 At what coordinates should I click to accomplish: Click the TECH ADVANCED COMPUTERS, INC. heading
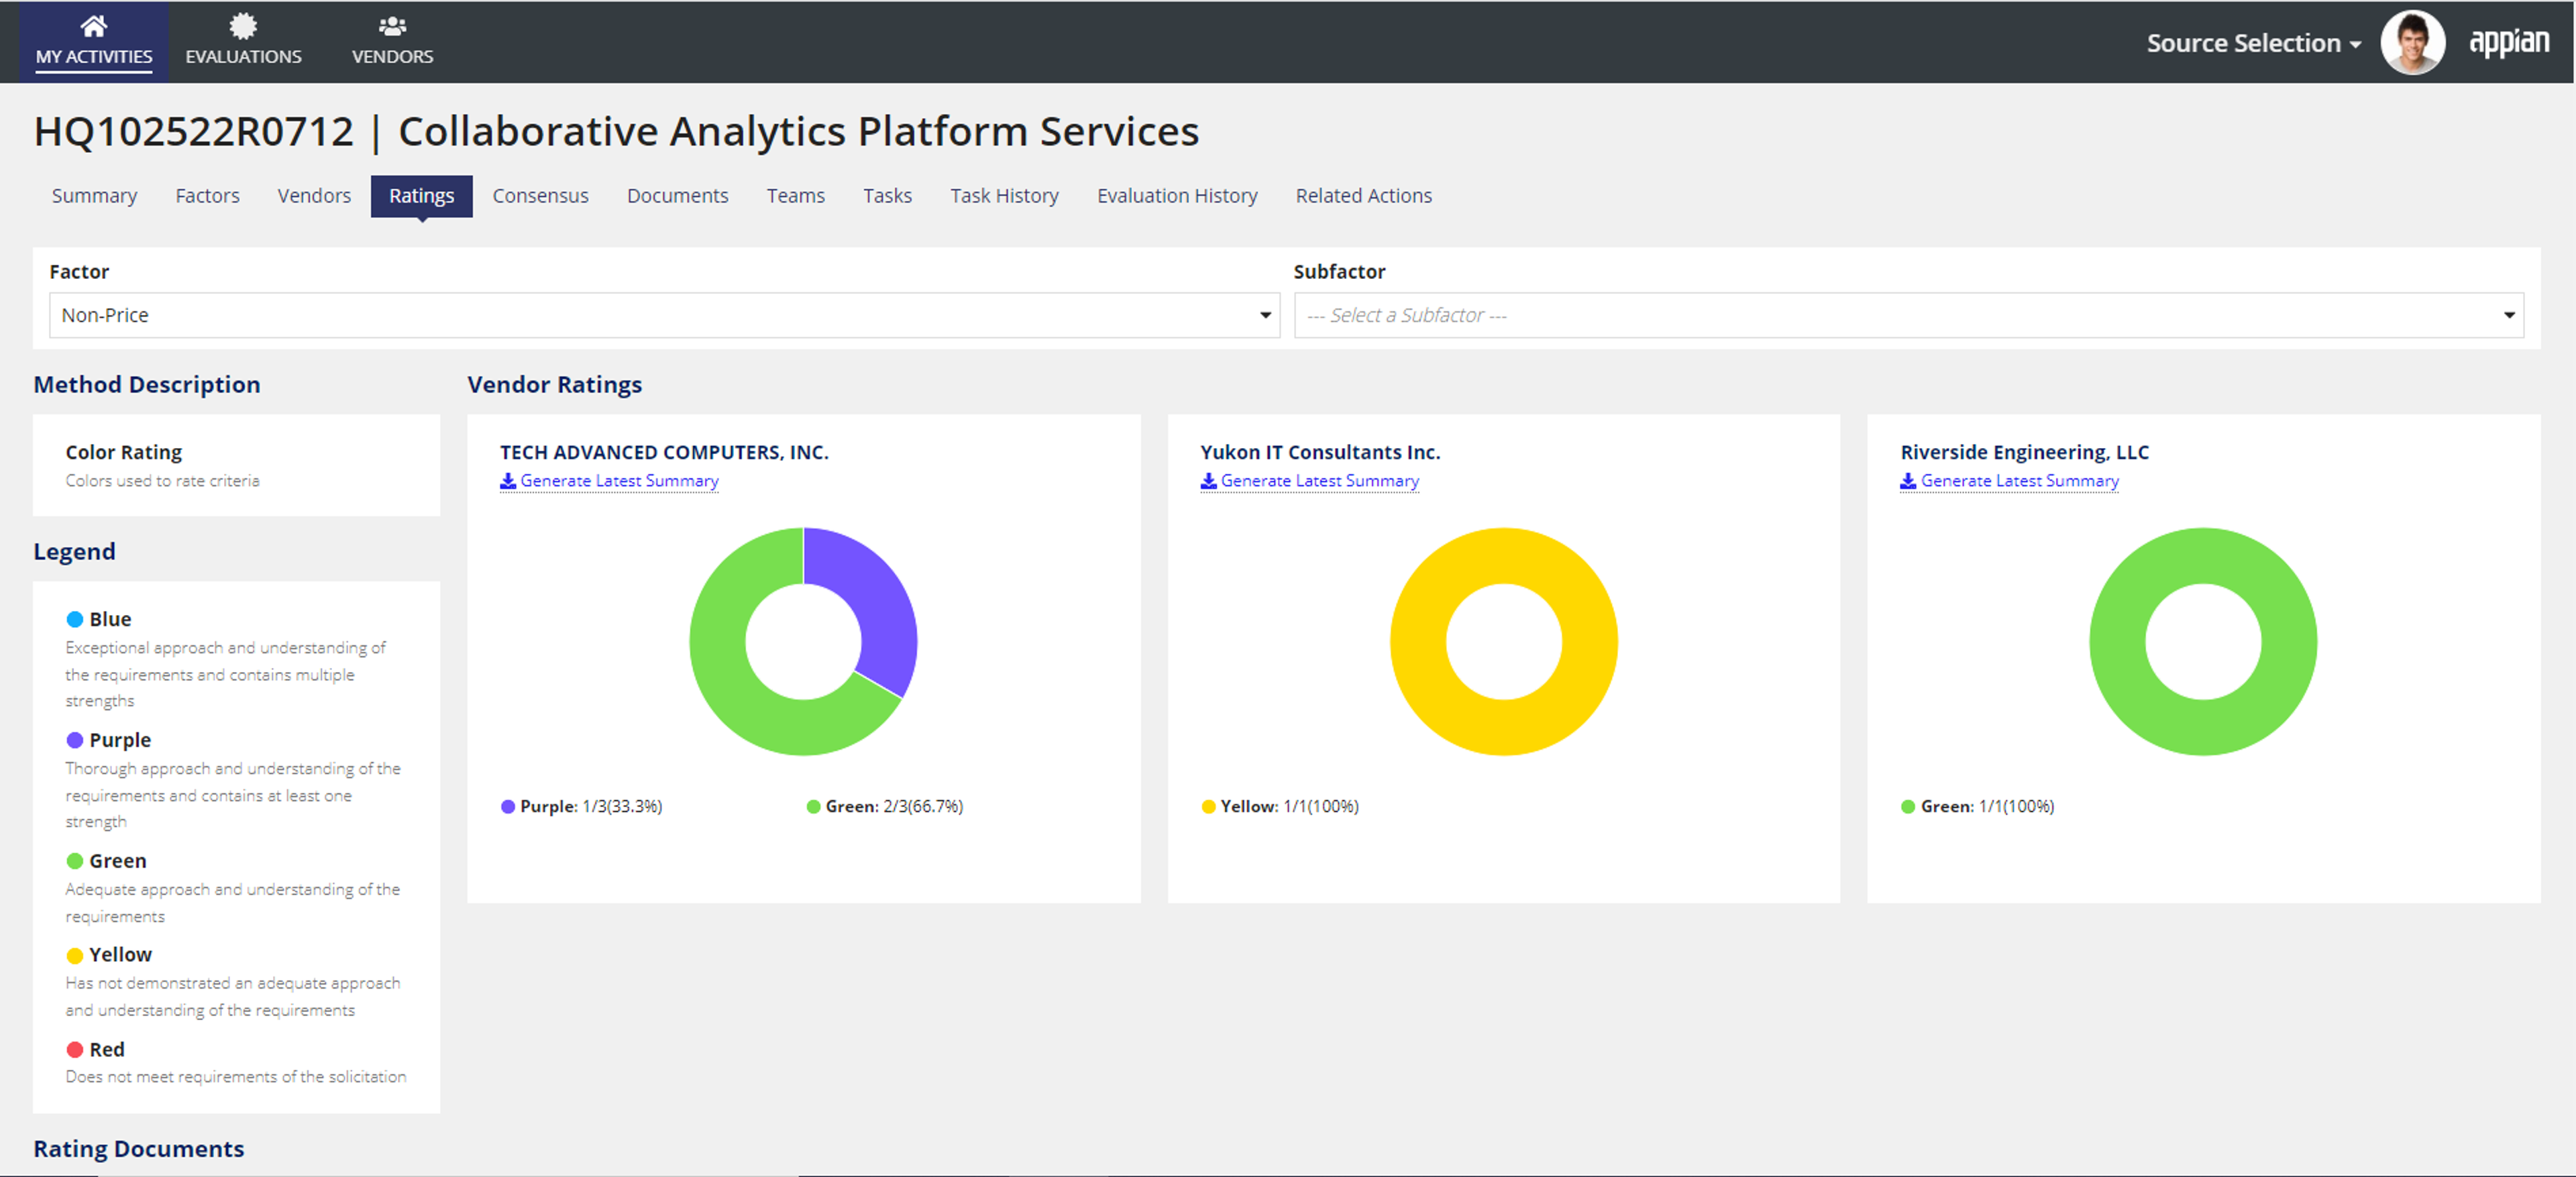[x=664, y=452]
